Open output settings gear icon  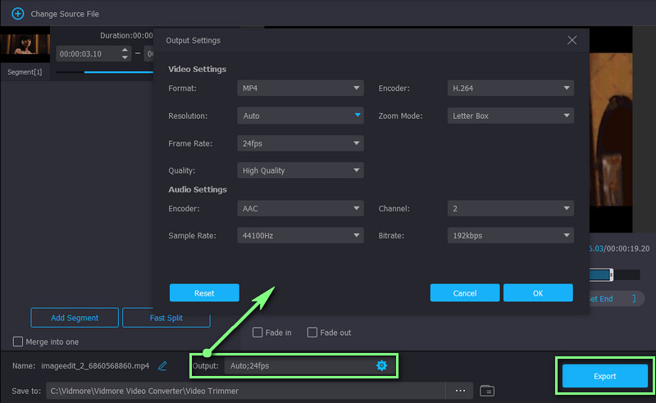[381, 365]
